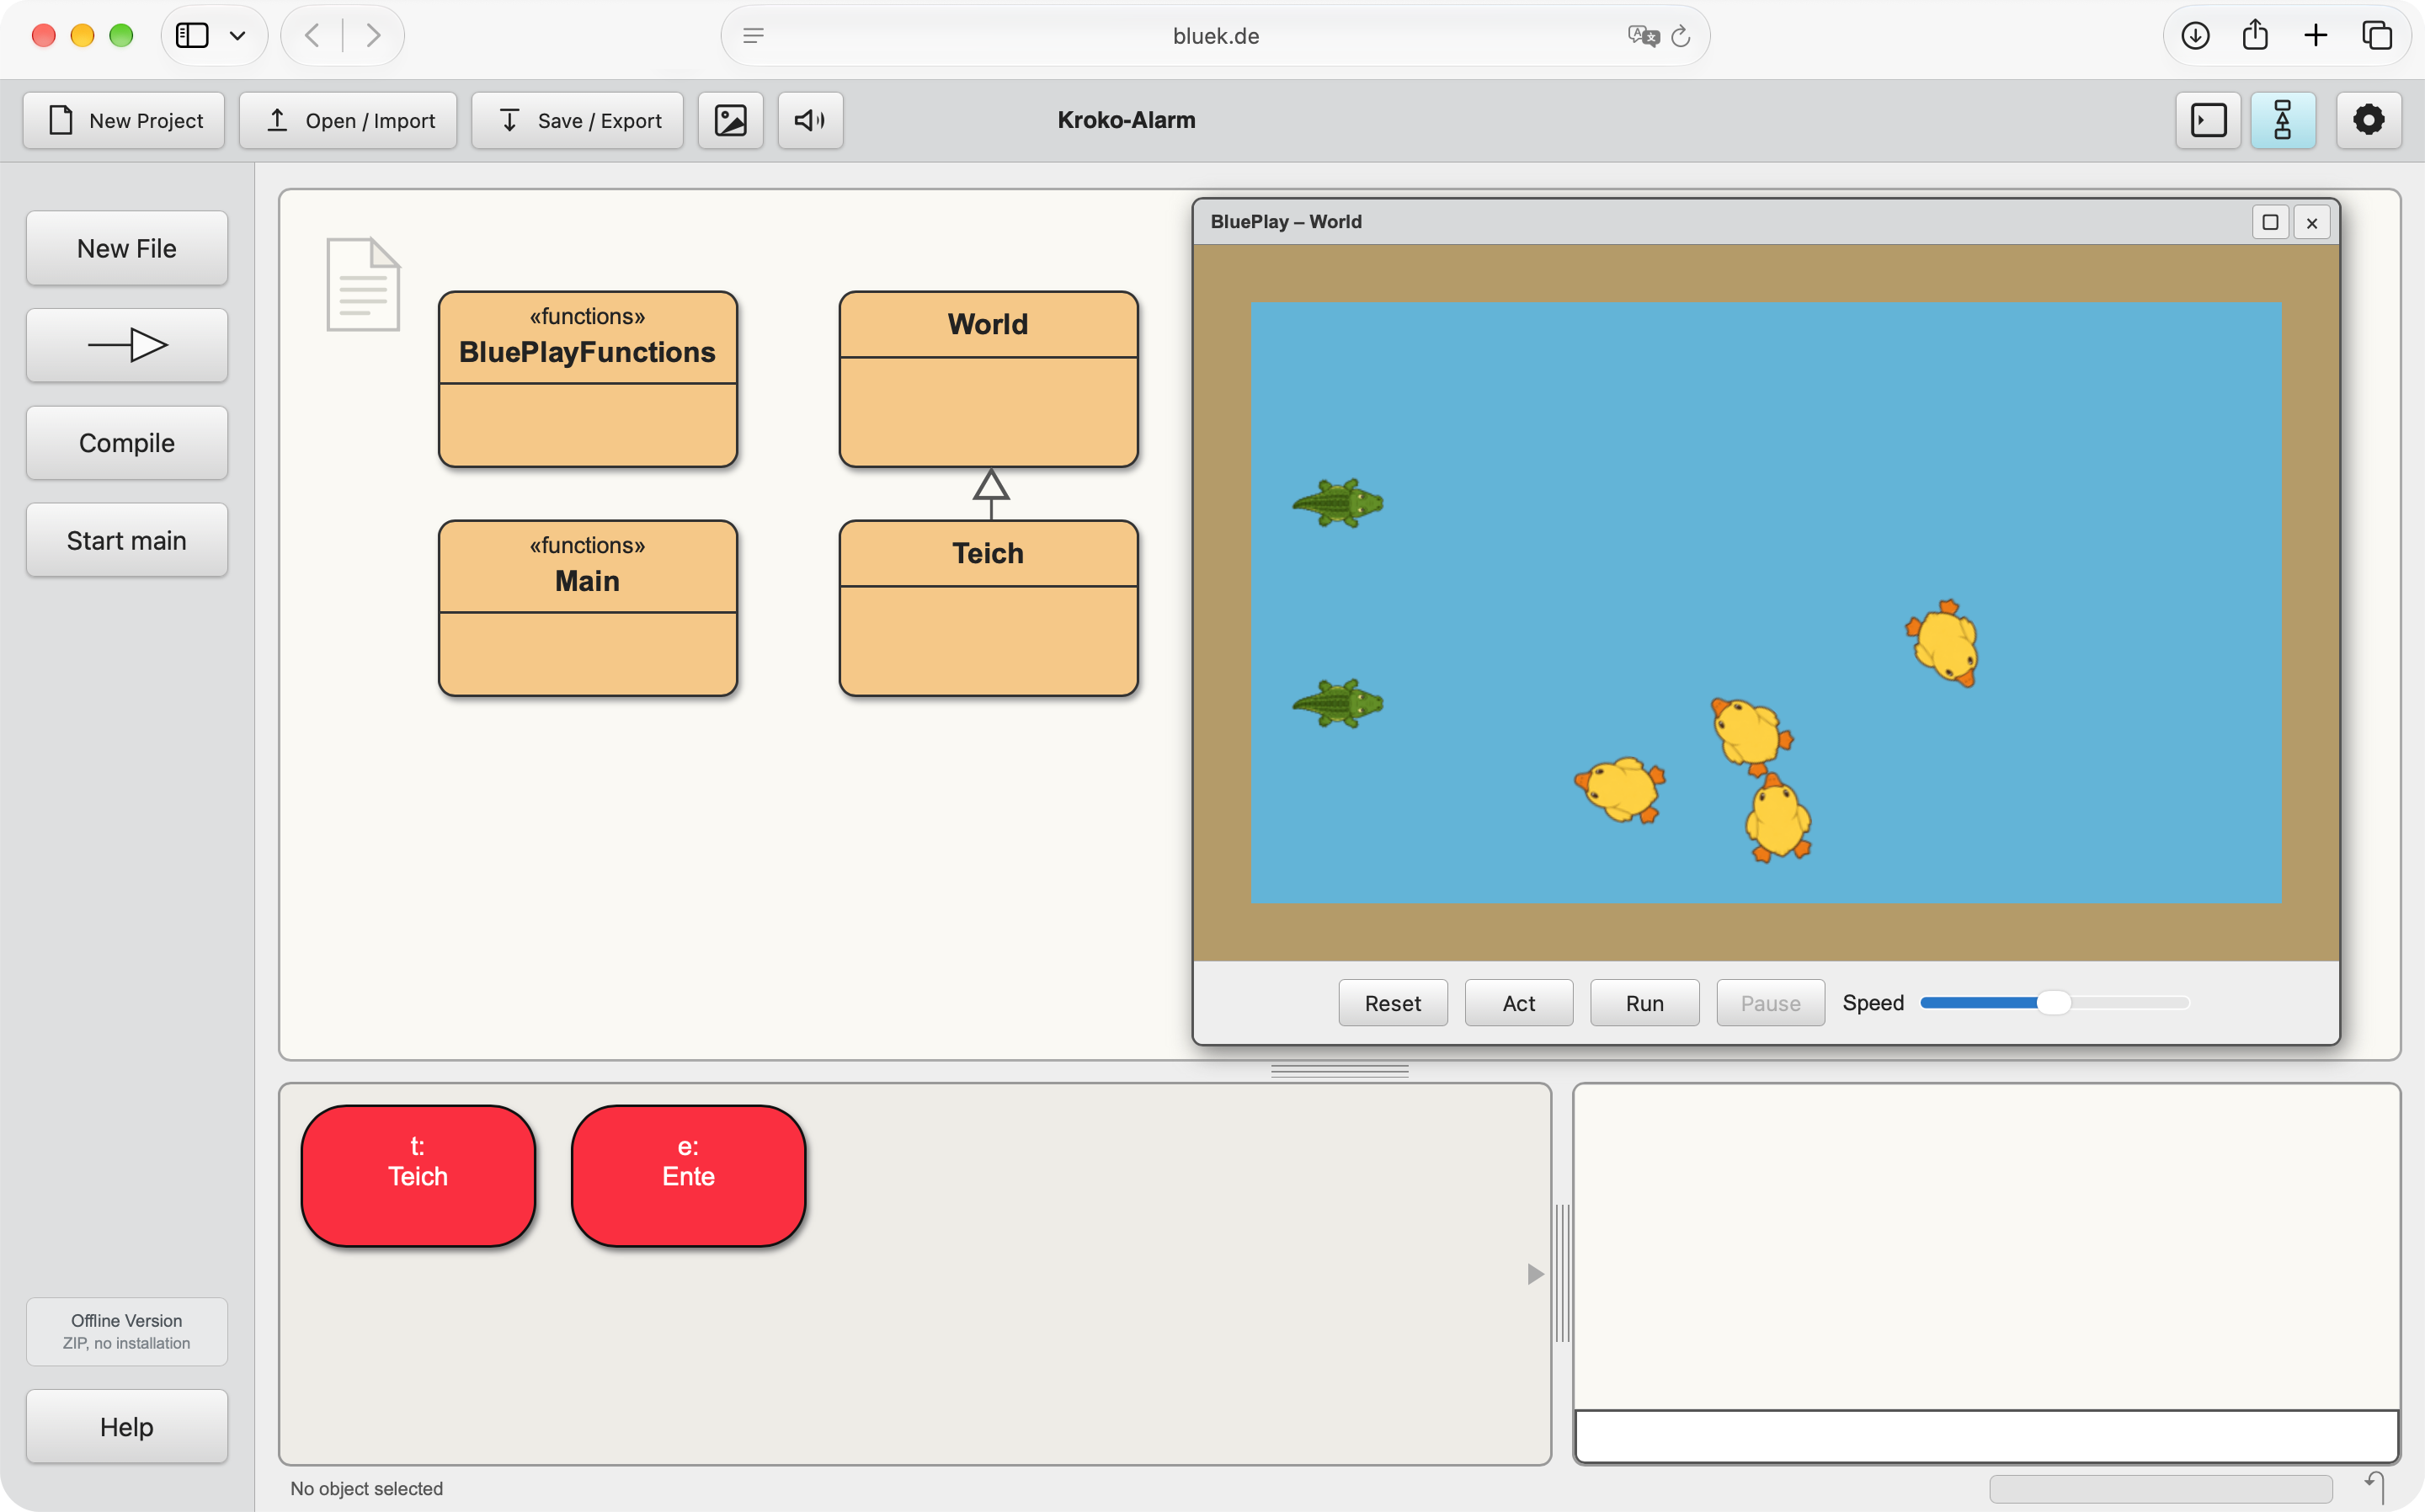2425x1512 pixels.
Task: Select the inheritance arrow tool
Action: pos(127,345)
